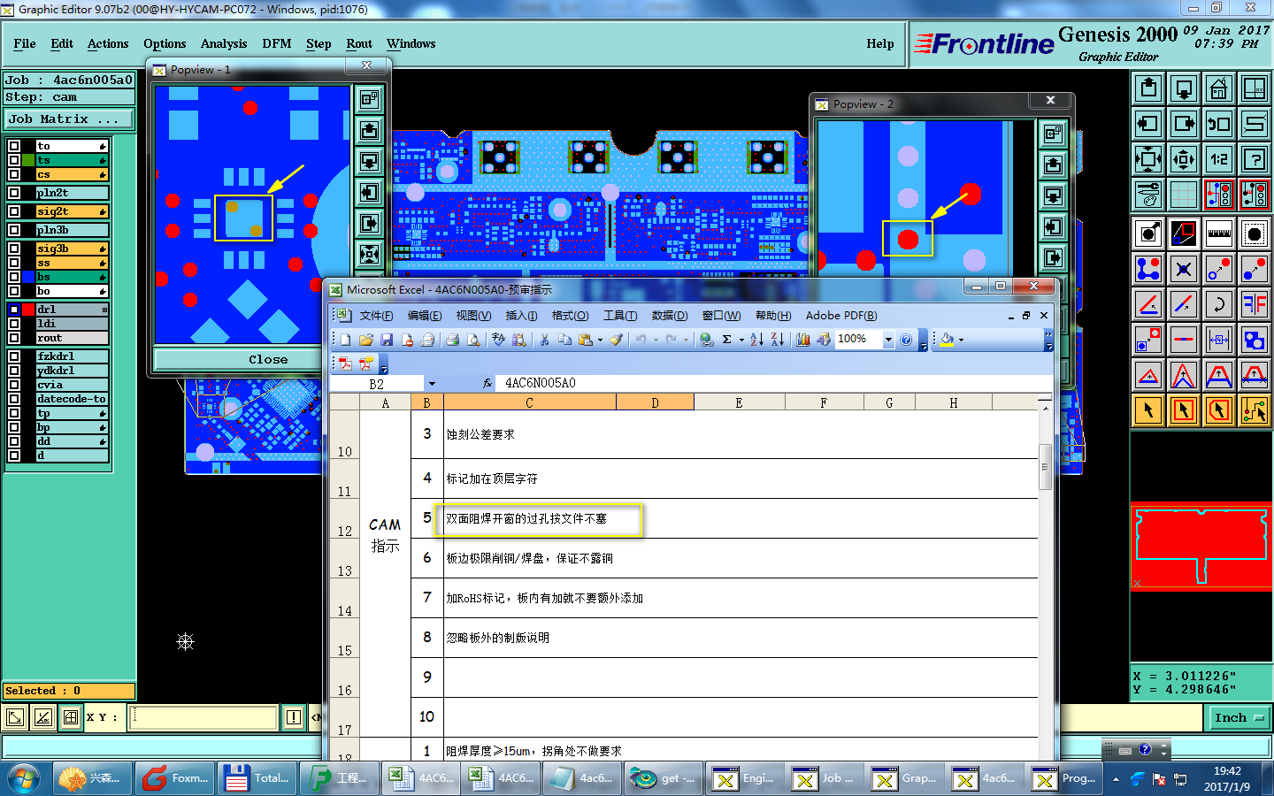Open Total Commander from the taskbar
This screenshot has height=796, width=1274.
[257, 779]
